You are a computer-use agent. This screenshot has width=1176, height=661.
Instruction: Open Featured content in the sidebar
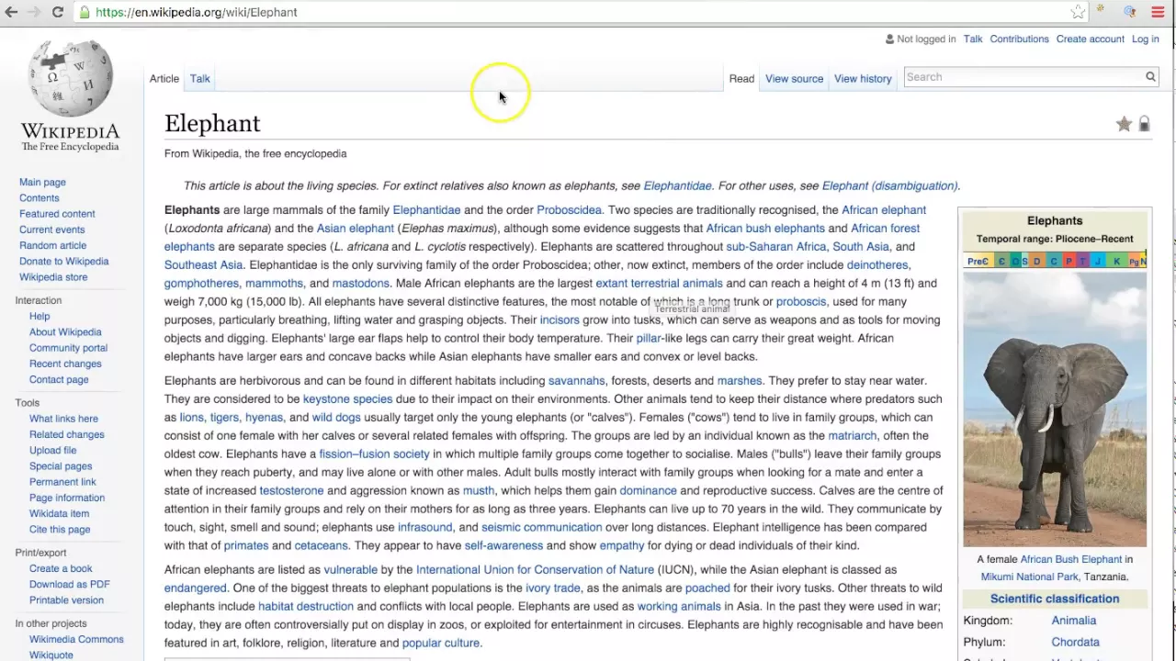[57, 213]
